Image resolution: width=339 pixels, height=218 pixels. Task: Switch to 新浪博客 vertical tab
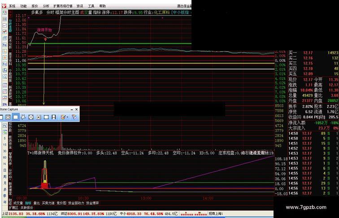pos(10,188)
